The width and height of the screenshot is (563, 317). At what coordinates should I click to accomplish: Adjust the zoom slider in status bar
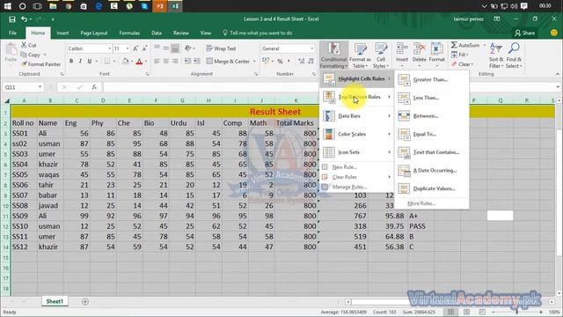517,312
